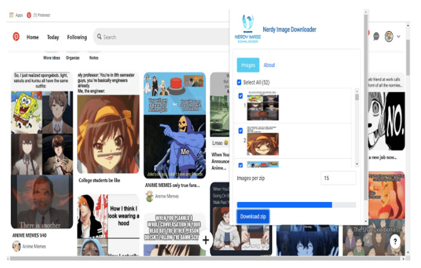Open the question mark help button

395,242
